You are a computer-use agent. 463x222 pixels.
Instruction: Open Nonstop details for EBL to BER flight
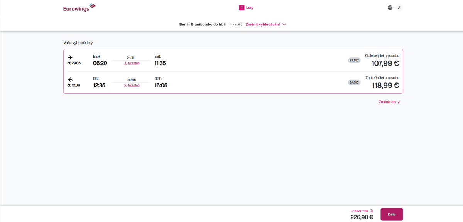[x=134, y=85]
